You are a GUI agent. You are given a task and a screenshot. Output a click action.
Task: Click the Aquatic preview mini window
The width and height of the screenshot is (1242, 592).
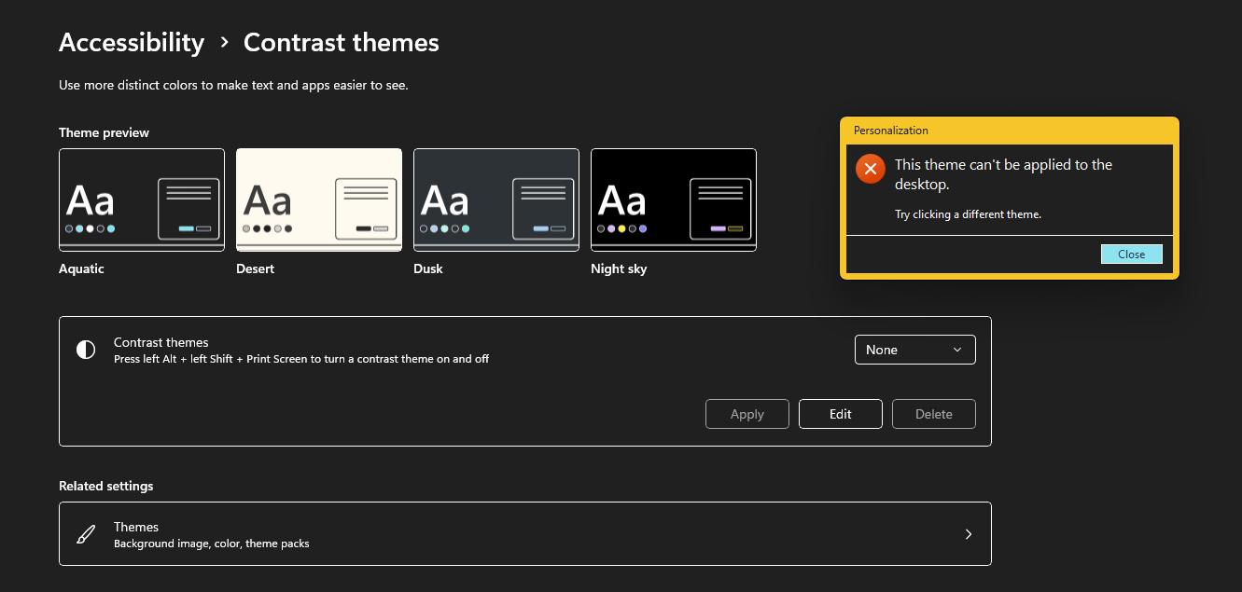tap(189, 209)
